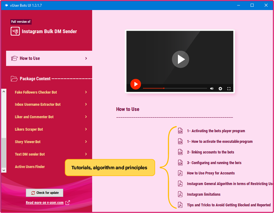
Task: Click the scroll down arrow of the package list
Action: pyautogui.click(x=4, y=170)
